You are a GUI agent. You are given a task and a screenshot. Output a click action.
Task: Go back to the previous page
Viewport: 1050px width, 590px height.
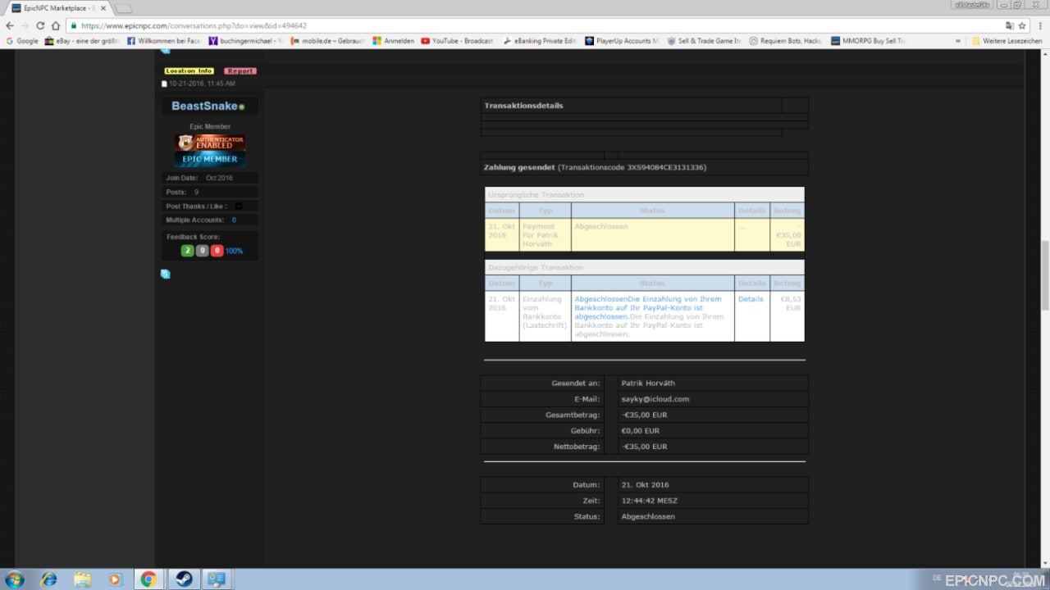pyautogui.click(x=9, y=25)
